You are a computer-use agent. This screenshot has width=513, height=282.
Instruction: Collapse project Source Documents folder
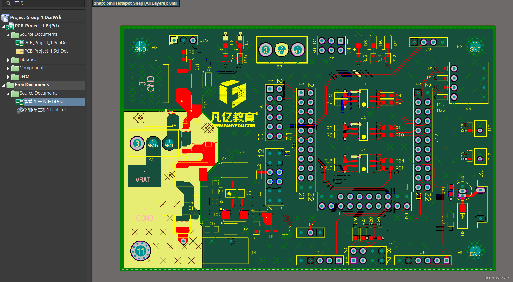8,35
